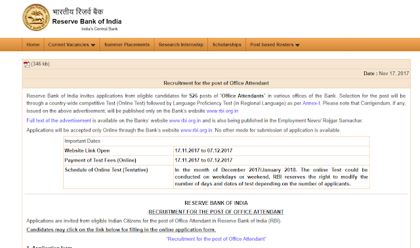
Task: Open the www.rbi.org.in link after "Bank's website" in first paragraph
Action: point(222,111)
